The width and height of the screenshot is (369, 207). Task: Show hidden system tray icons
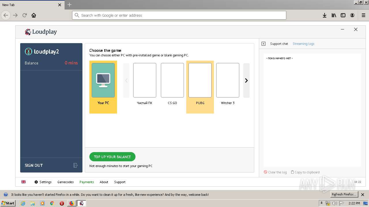pyautogui.click(x=321, y=203)
